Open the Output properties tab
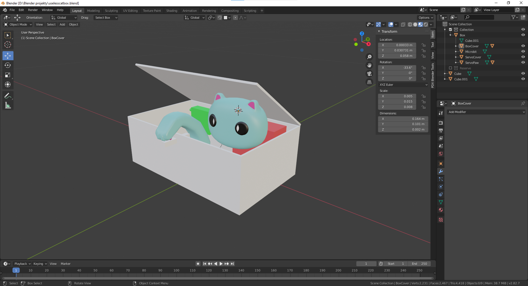The height and width of the screenshot is (286, 528). click(441, 130)
